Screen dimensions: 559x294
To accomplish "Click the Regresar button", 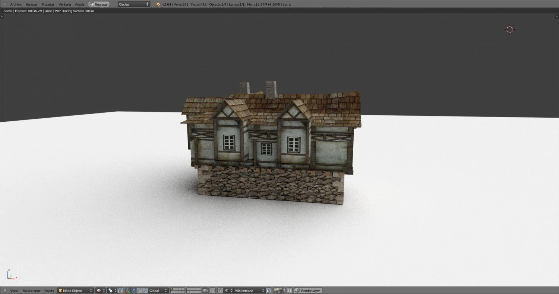I will 99,4.
